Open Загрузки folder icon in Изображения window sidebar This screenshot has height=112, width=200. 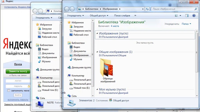tap(71, 26)
